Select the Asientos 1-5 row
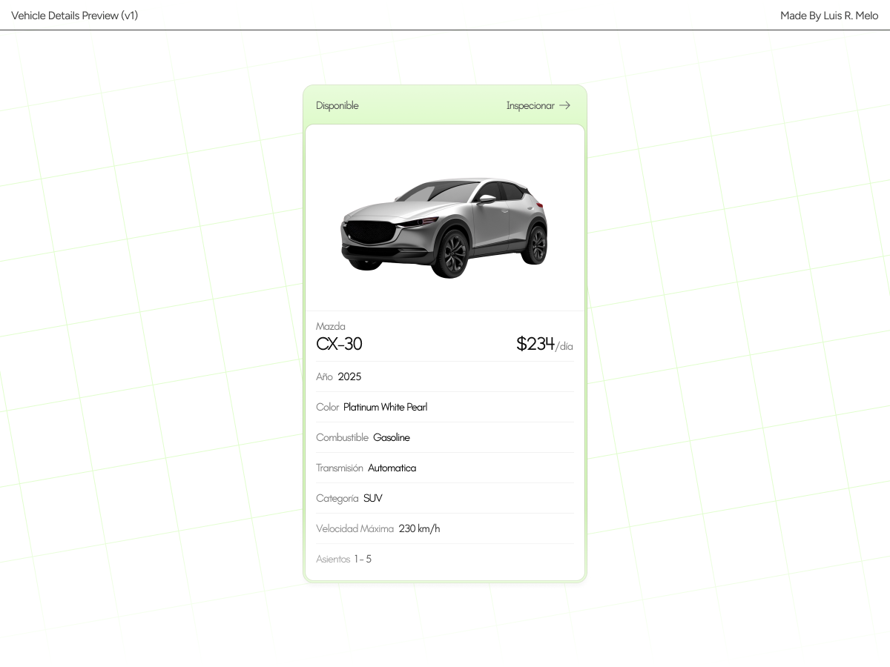 pyautogui.click(x=344, y=559)
